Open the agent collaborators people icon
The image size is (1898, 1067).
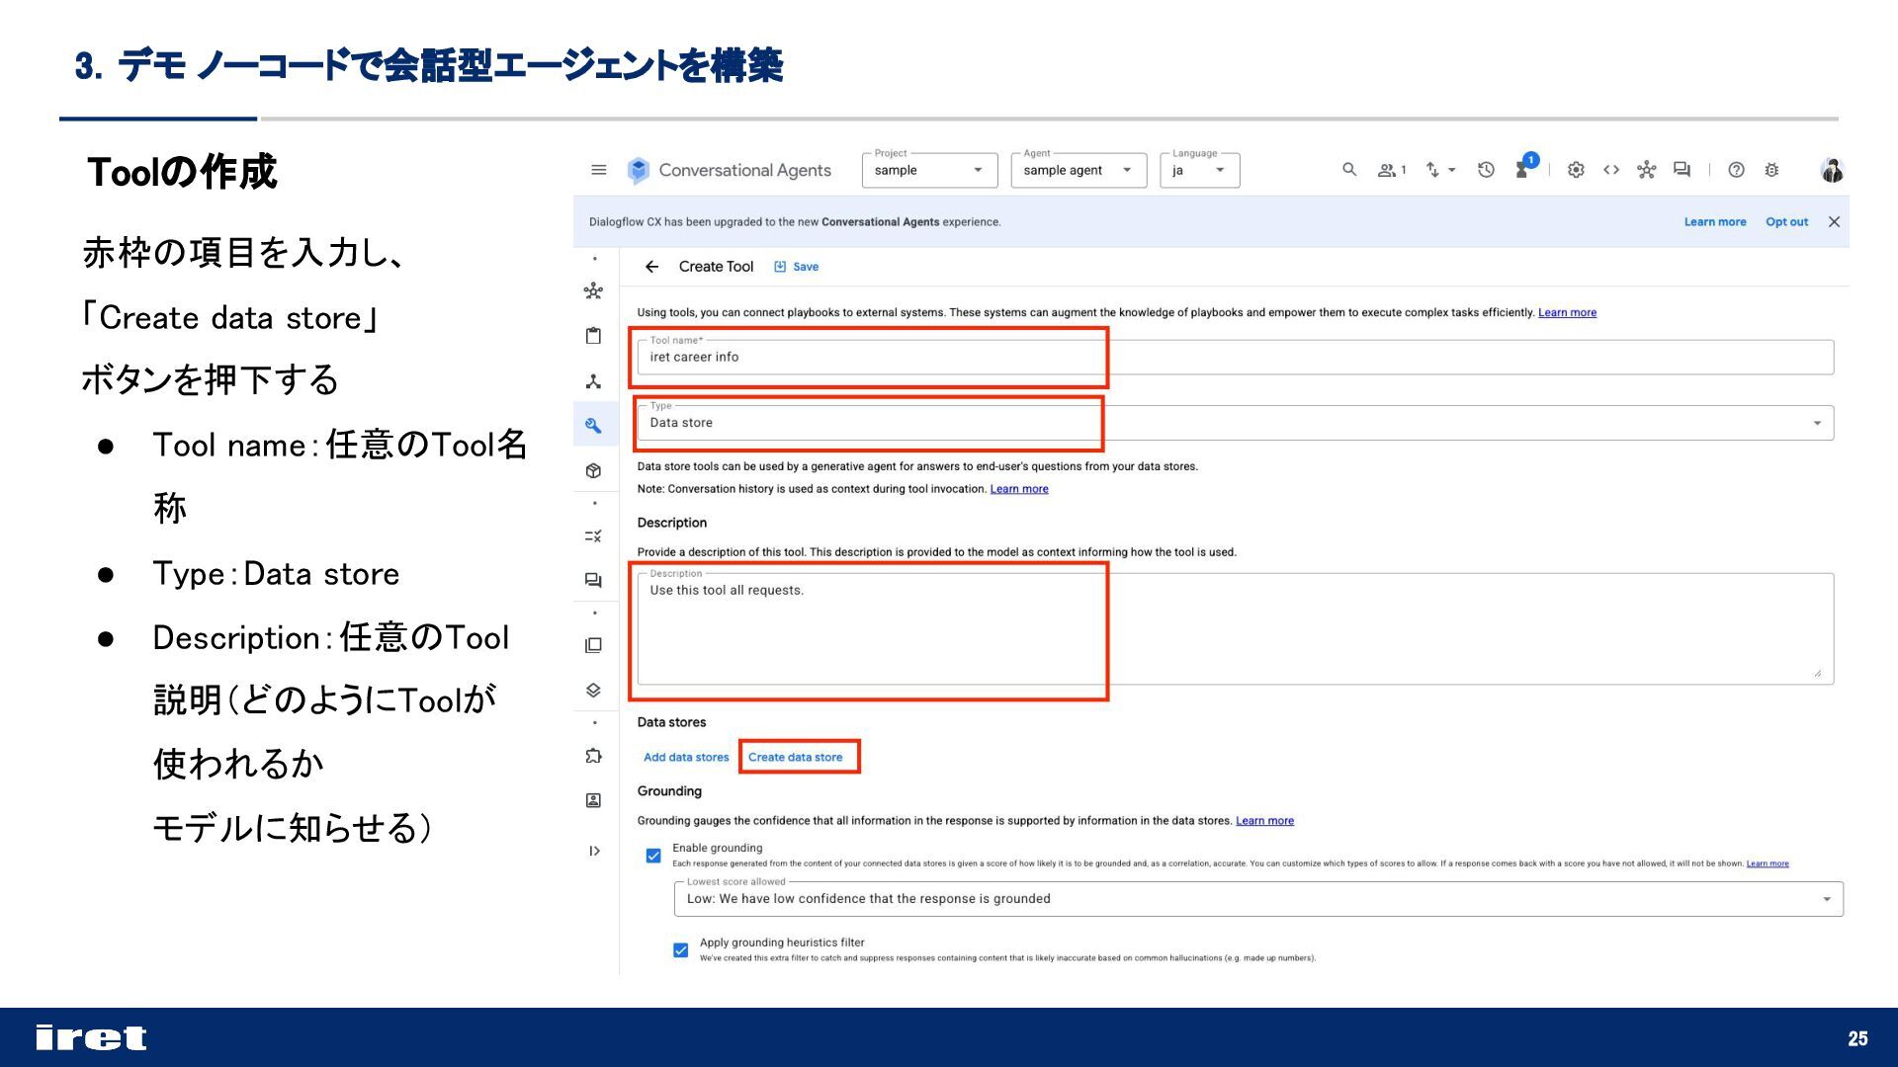tap(1391, 170)
